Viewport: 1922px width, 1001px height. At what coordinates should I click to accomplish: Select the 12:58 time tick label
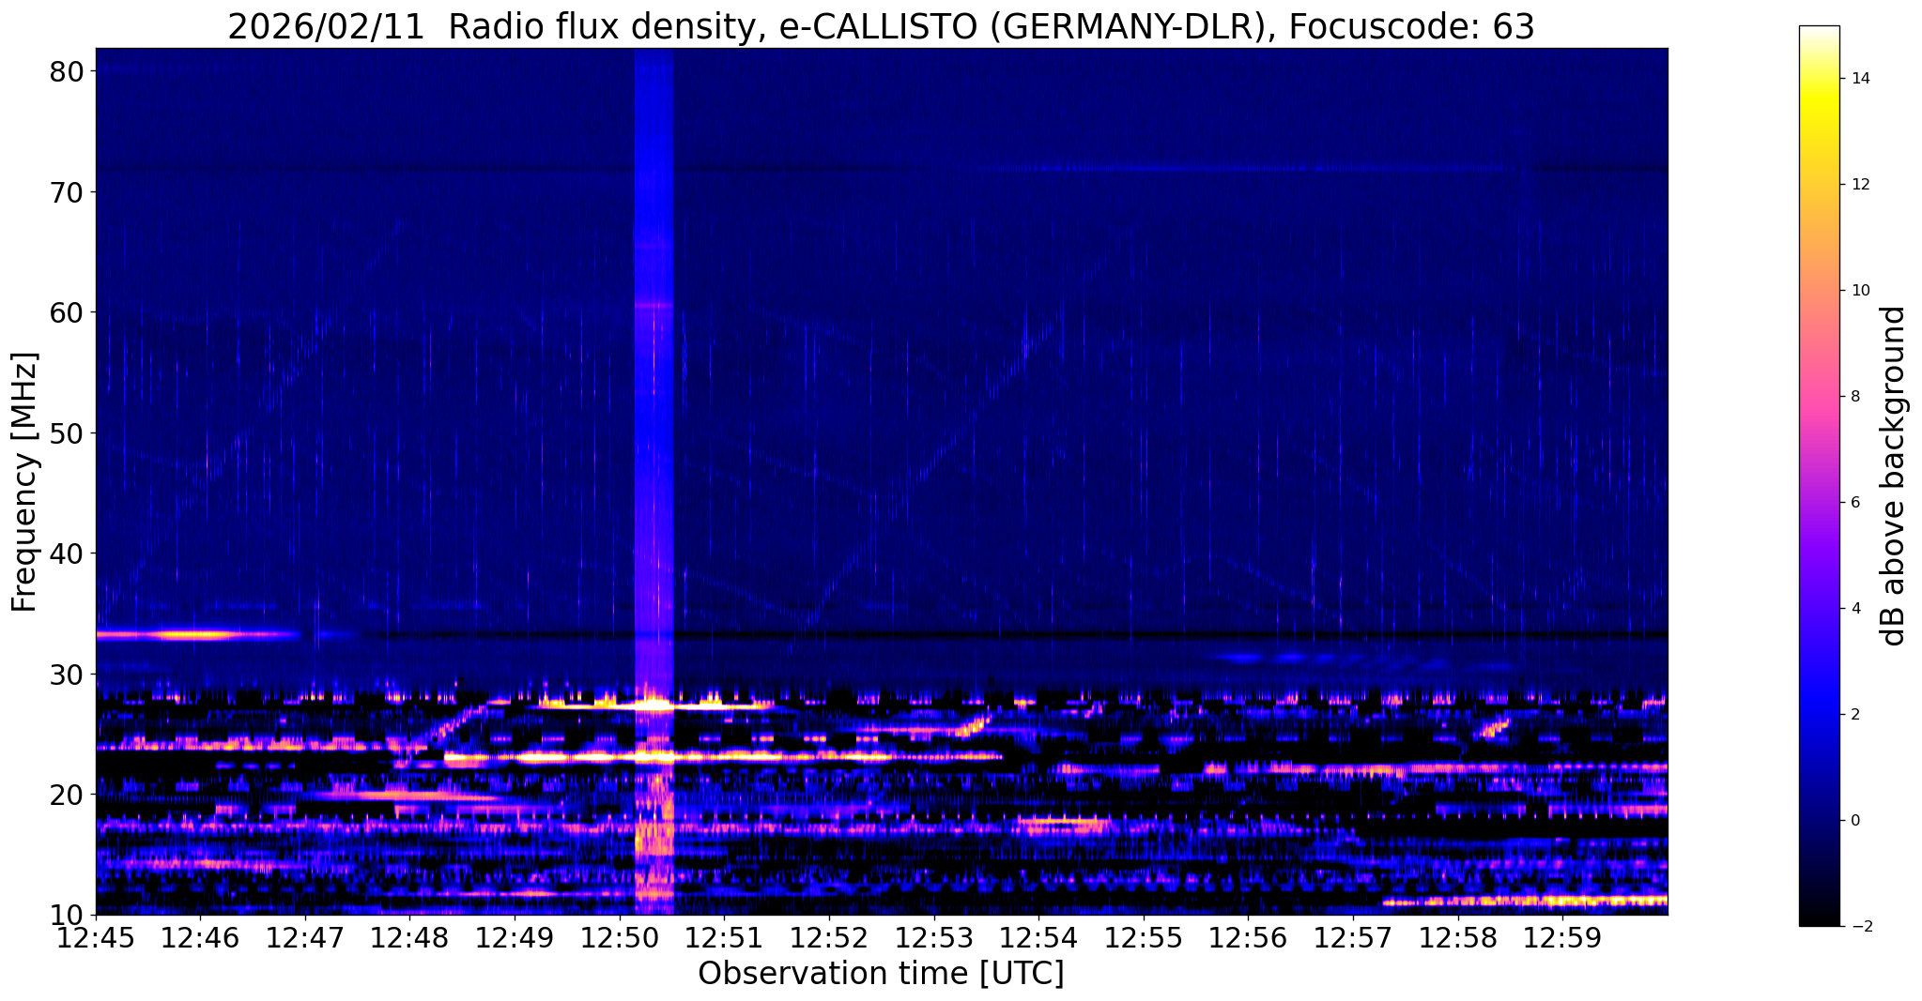click(x=1458, y=938)
